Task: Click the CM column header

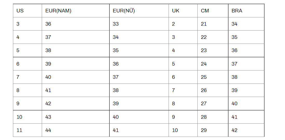Action: (x=213, y=11)
